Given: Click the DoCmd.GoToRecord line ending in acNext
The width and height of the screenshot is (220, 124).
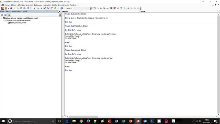Looking at the screenshot, I should coord(89,58).
